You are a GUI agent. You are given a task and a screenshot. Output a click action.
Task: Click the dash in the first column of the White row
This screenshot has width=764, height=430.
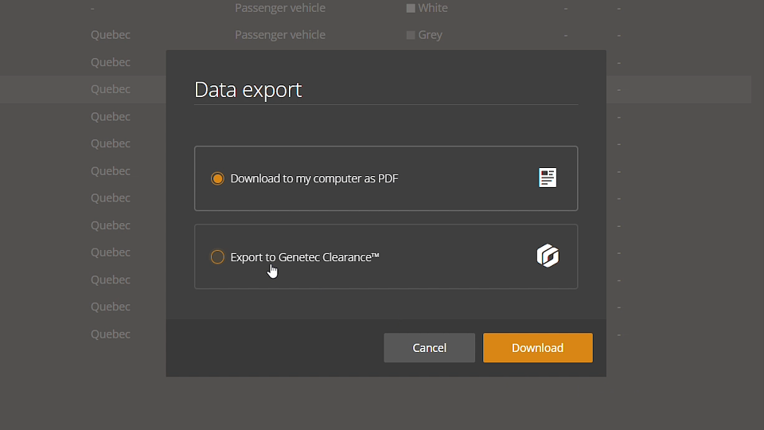click(92, 8)
